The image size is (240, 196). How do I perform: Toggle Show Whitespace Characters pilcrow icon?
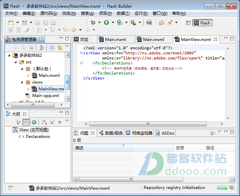[x=18, y=30]
